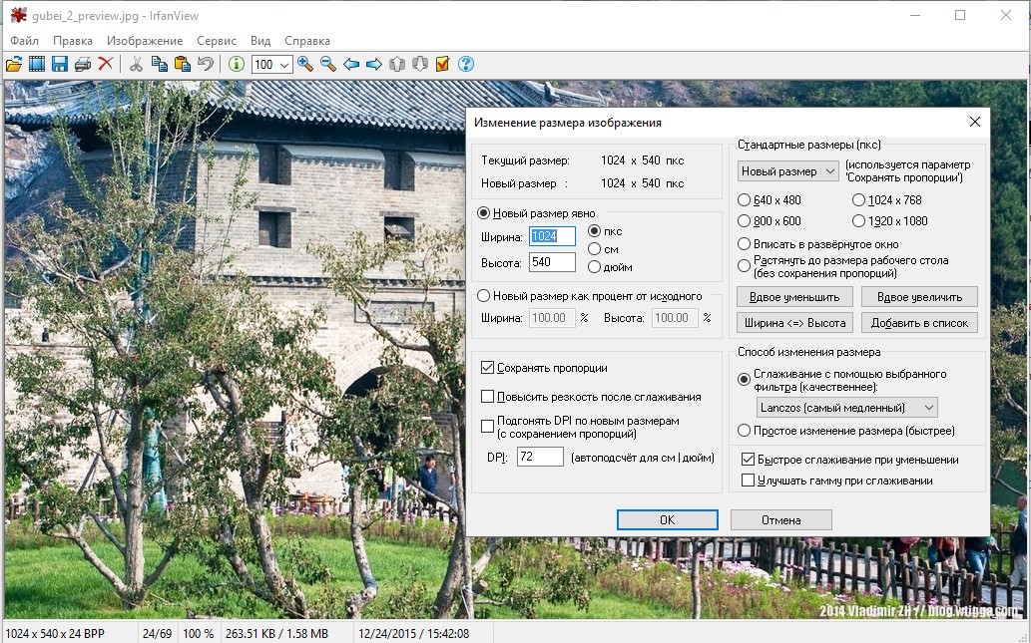Enable Повысить резкость после сглаживания checkbox
The image size is (1031, 643).
click(x=487, y=397)
